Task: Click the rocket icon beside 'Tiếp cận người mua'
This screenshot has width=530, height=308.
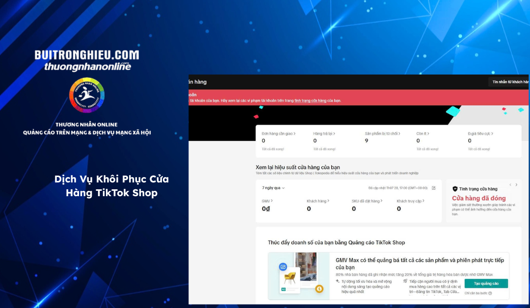Action: tap(405, 281)
